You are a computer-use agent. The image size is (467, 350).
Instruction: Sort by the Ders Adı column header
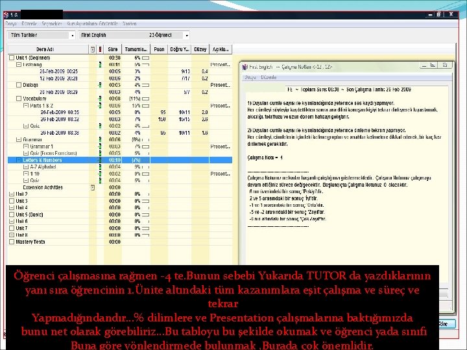point(48,49)
